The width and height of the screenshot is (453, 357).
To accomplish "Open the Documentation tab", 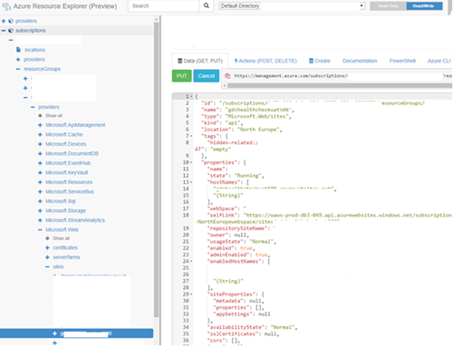I will [x=360, y=61].
